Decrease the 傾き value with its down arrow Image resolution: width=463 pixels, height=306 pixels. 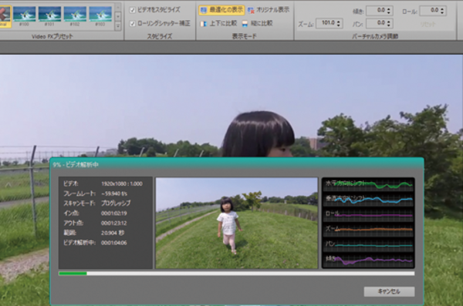389,13
